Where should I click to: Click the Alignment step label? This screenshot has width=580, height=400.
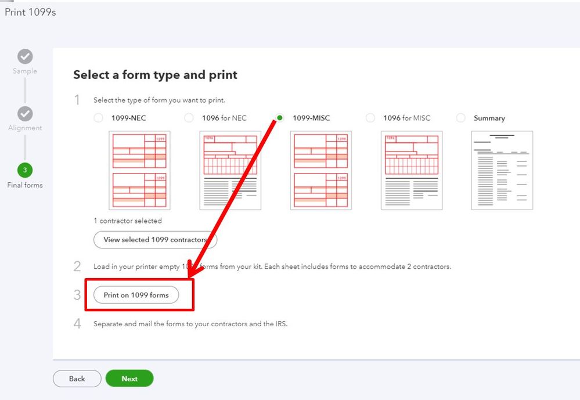(25, 128)
